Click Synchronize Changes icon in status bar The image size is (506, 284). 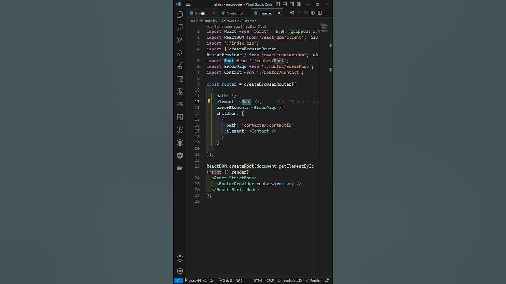pos(205,280)
